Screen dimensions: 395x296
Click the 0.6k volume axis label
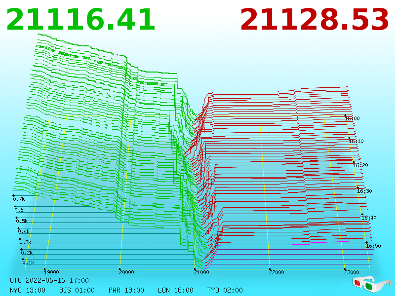pos(20,210)
